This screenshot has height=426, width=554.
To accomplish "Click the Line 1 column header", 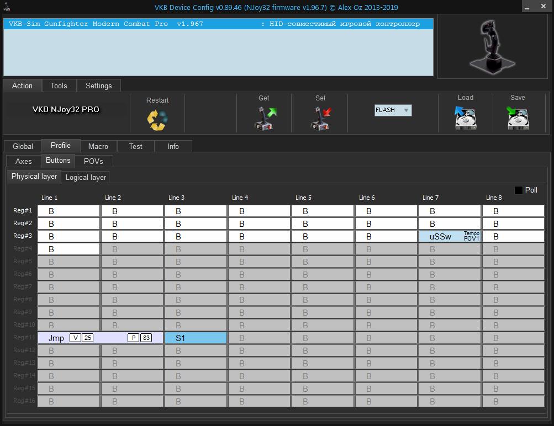I will click(49, 198).
